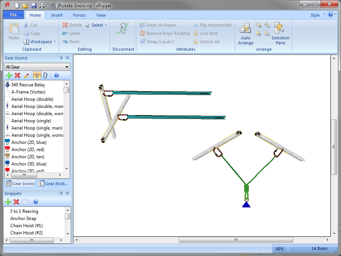Open help in the Snippets panel
The width and height of the screenshot is (341, 256).
[36, 202]
